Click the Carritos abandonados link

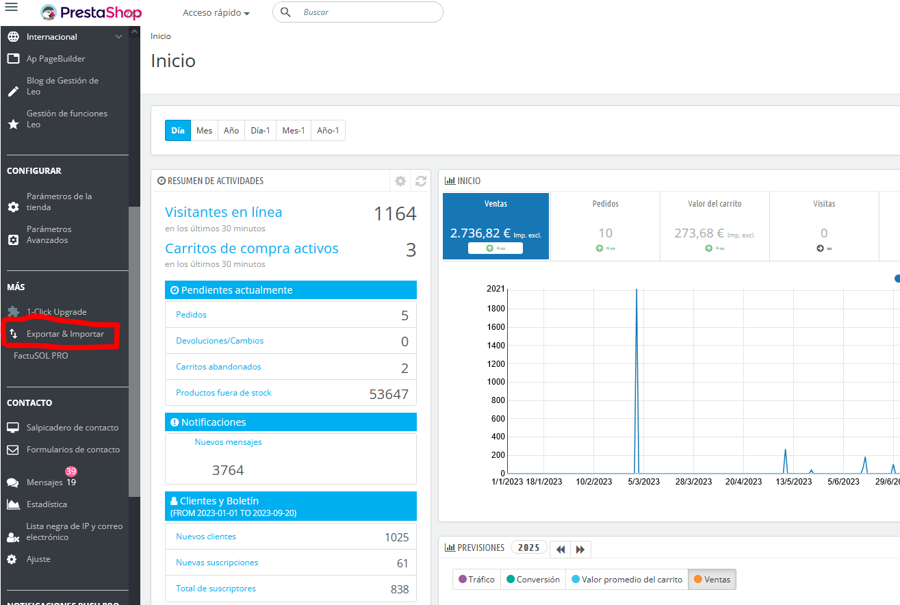218,367
